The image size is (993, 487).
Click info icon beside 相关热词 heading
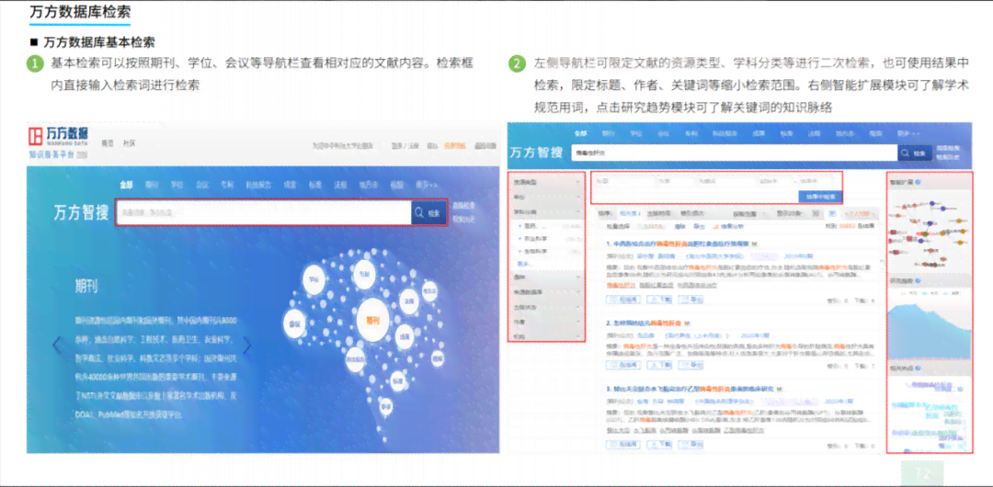(919, 368)
